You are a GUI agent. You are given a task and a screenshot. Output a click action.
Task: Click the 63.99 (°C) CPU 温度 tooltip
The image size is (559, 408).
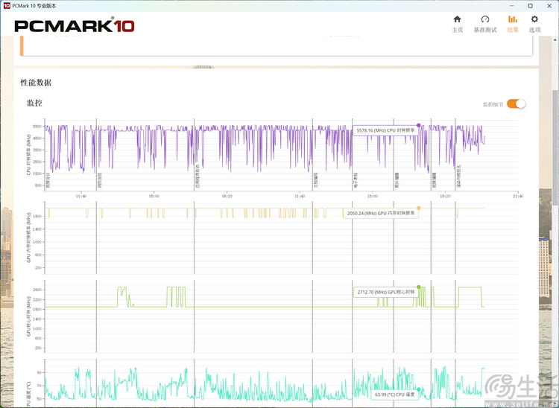coord(394,395)
